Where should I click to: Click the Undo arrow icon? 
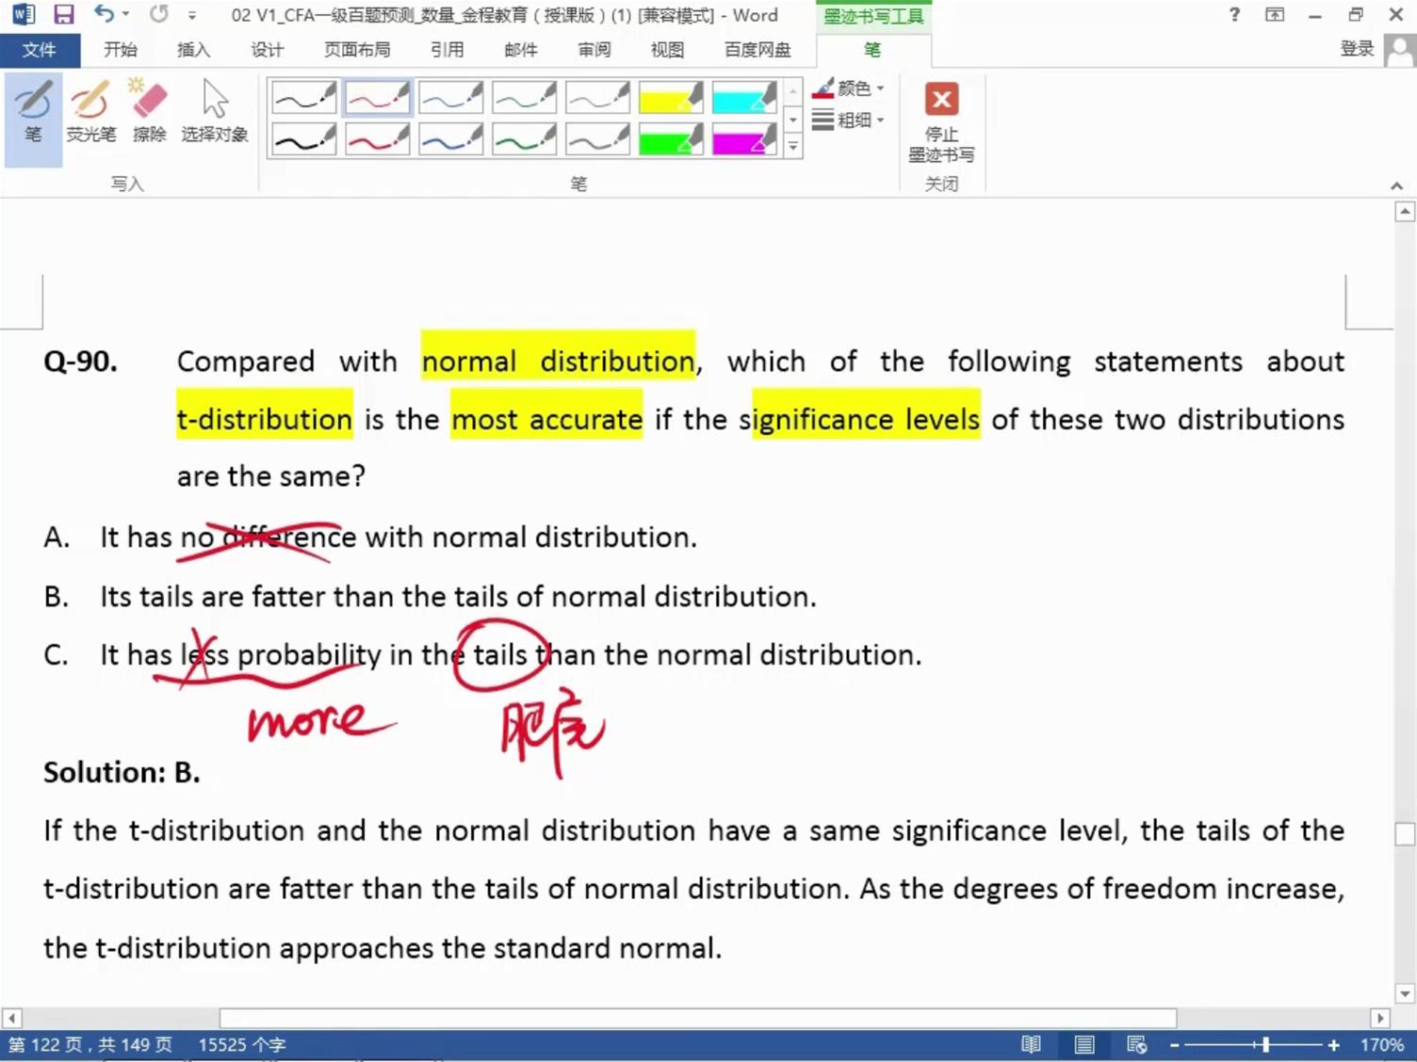(x=104, y=15)
